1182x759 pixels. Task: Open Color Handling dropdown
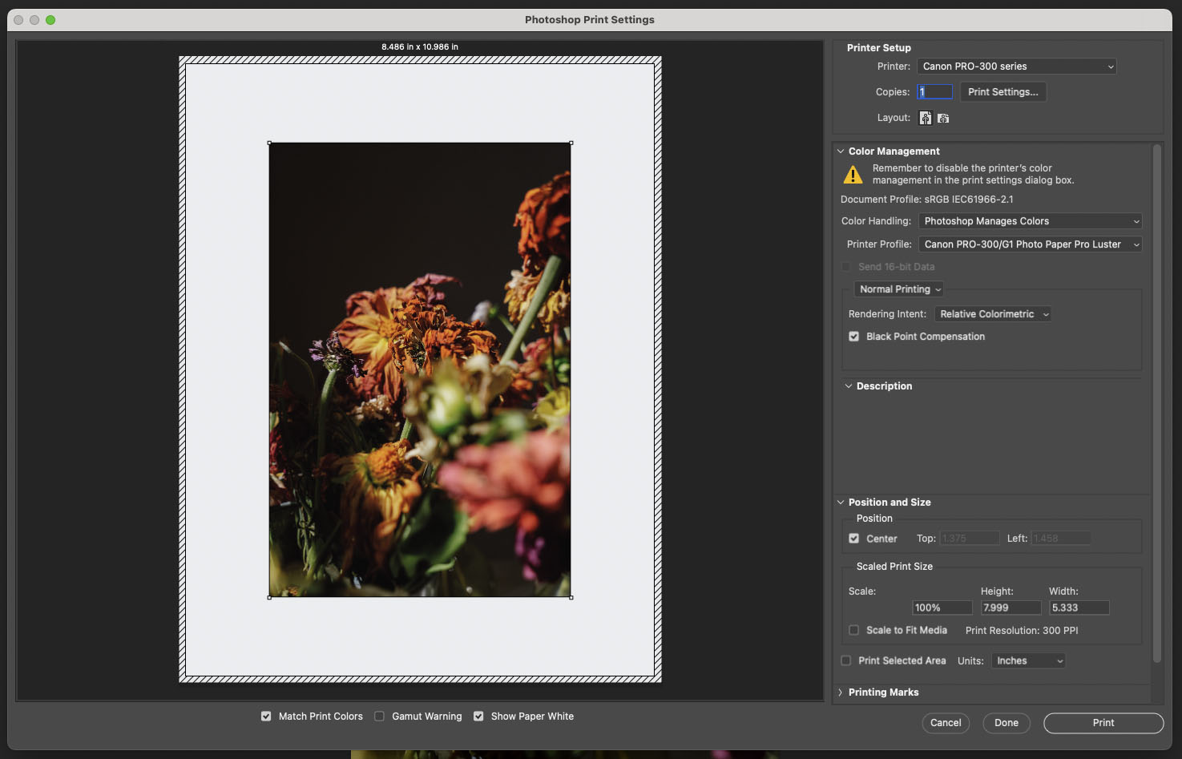point(1031,221)
